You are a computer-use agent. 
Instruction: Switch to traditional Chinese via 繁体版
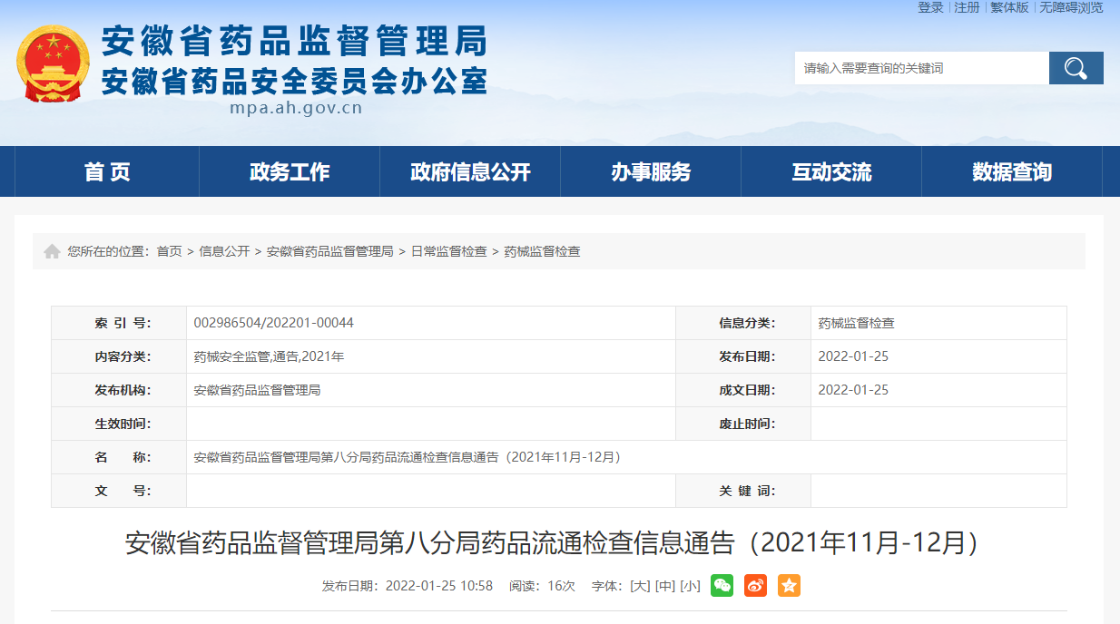[x=1009, y=7]
